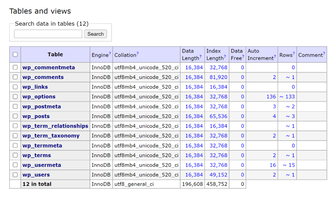Check the wp_posts row checkbox

pos(15,116)
